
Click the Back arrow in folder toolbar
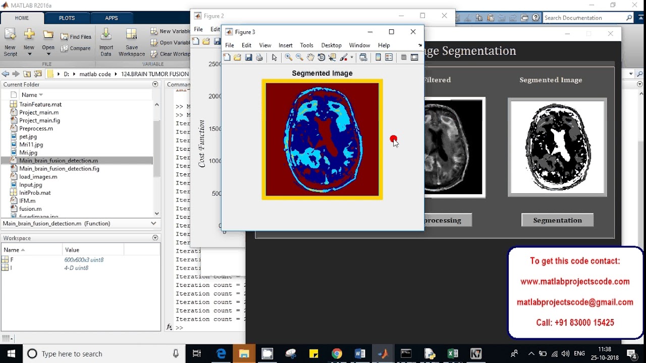click(6, 74)
